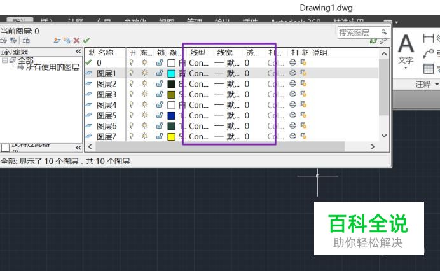This screenshot has width=440, height=271.
Task: Open layer settings wrench icon
Action: pyautogui.click(x=383, y=41)
